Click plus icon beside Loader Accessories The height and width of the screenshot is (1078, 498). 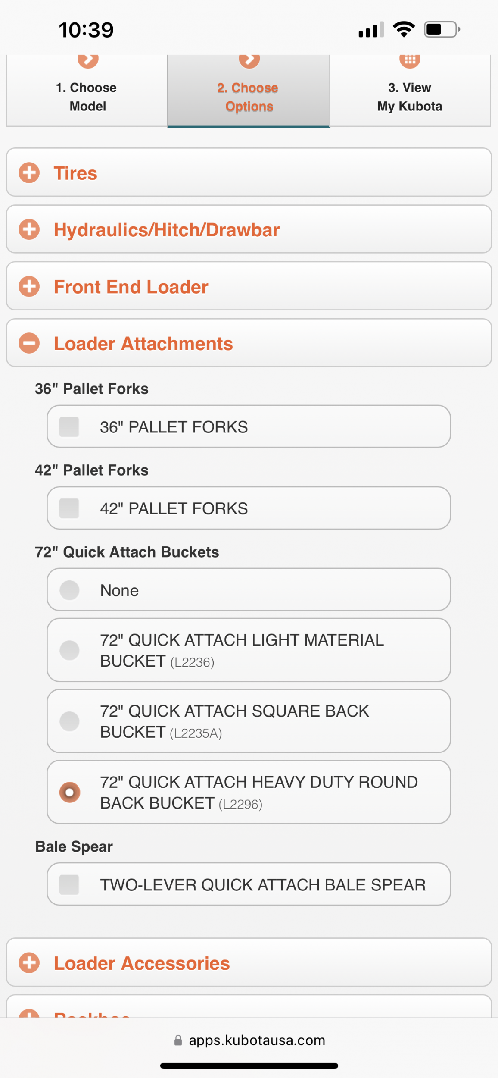29,963
